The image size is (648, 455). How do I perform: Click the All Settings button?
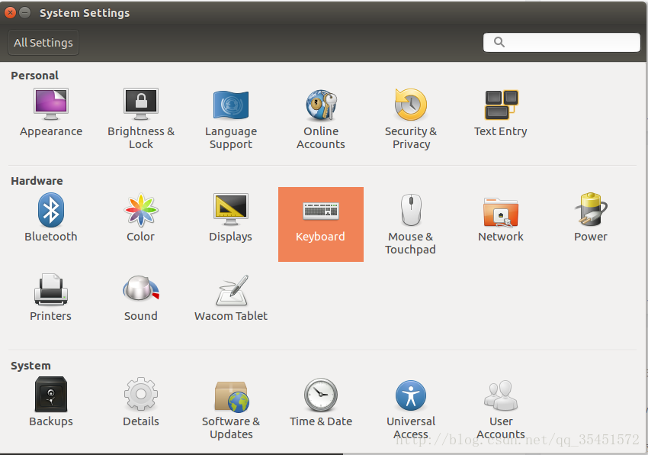[x=43, y=43]
